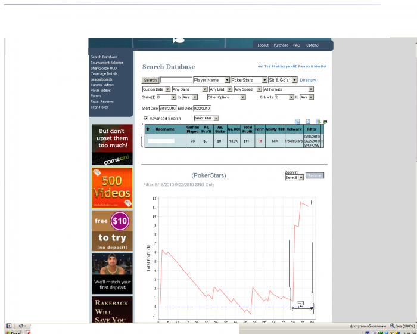Click the Start Date field

(168, 108)
